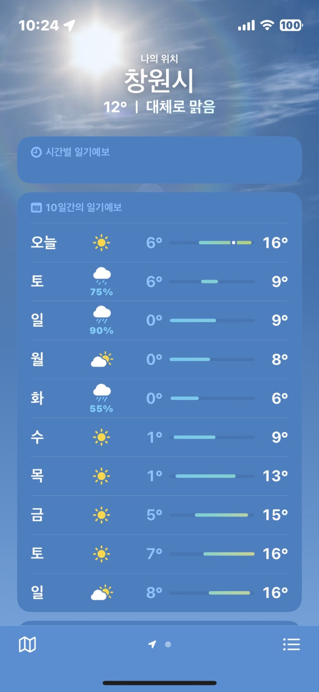
Task: Open the 목 forecast row
Action: tap(159, 476)
